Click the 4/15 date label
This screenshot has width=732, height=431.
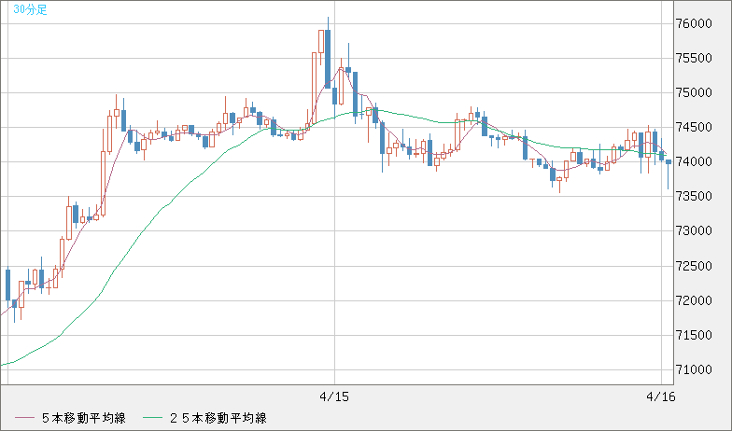334,397
